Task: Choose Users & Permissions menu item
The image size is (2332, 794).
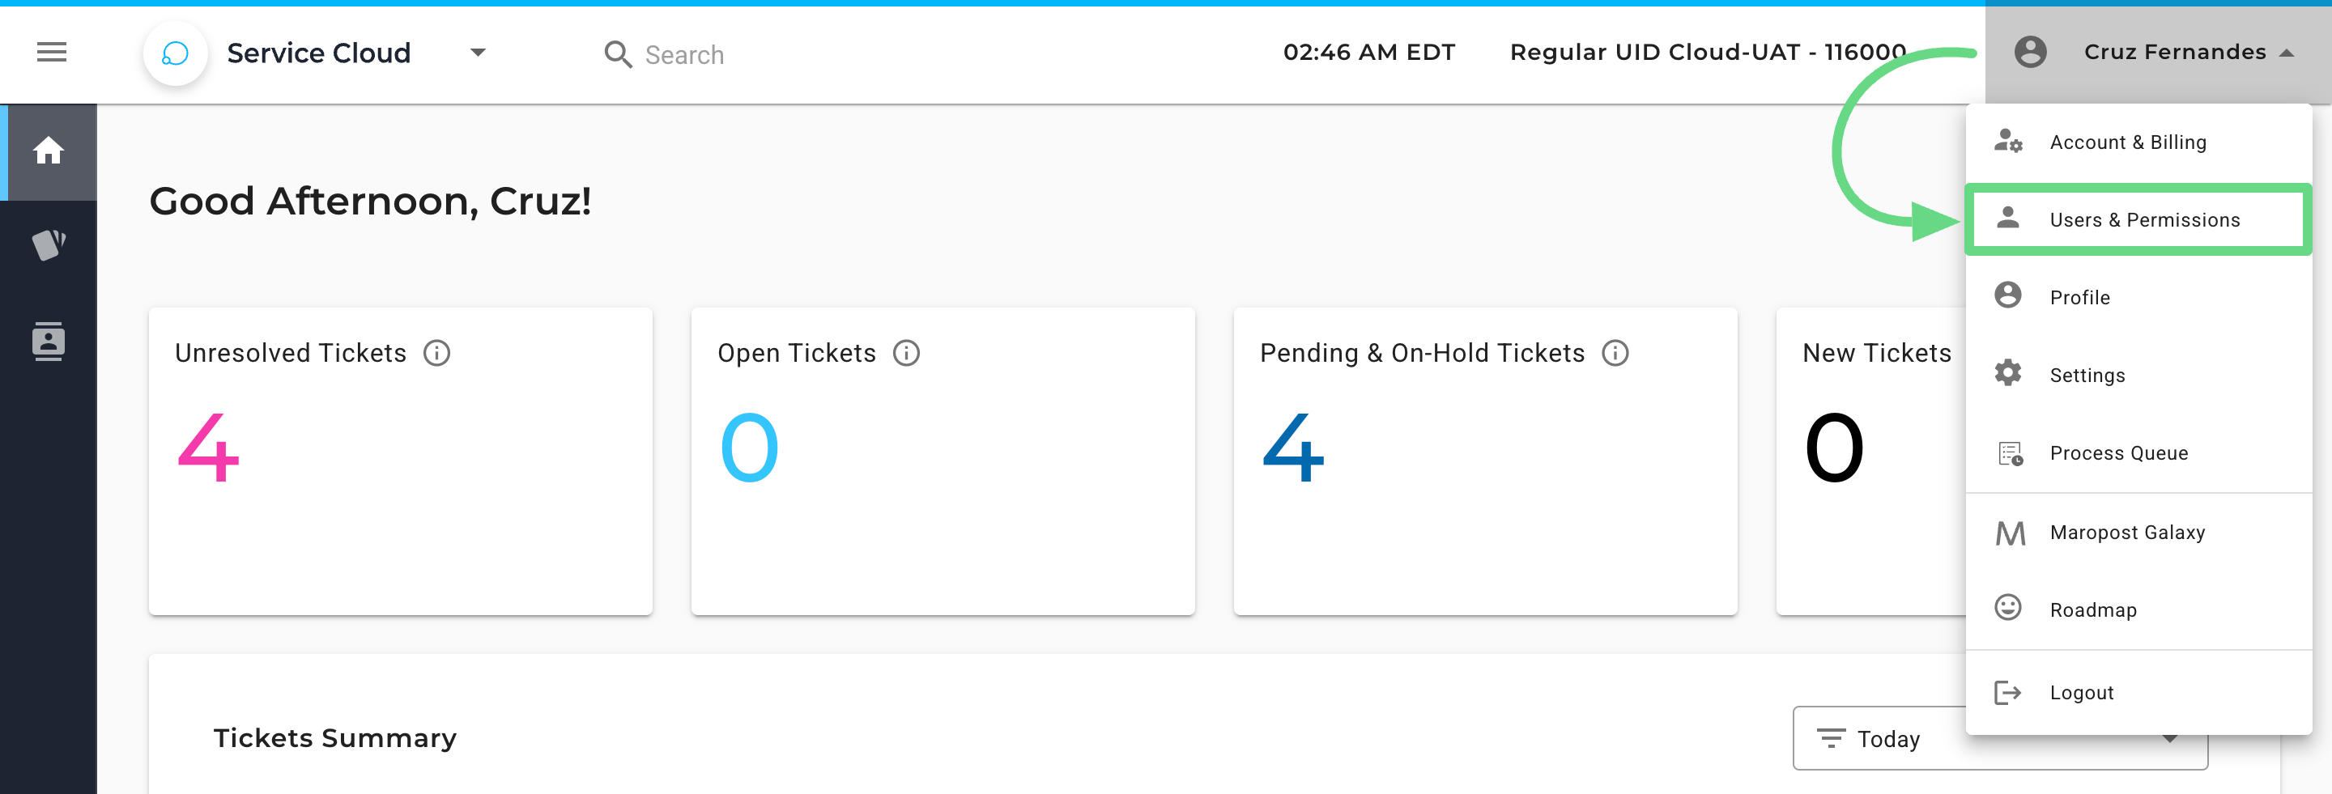Action: [2143, 220]
